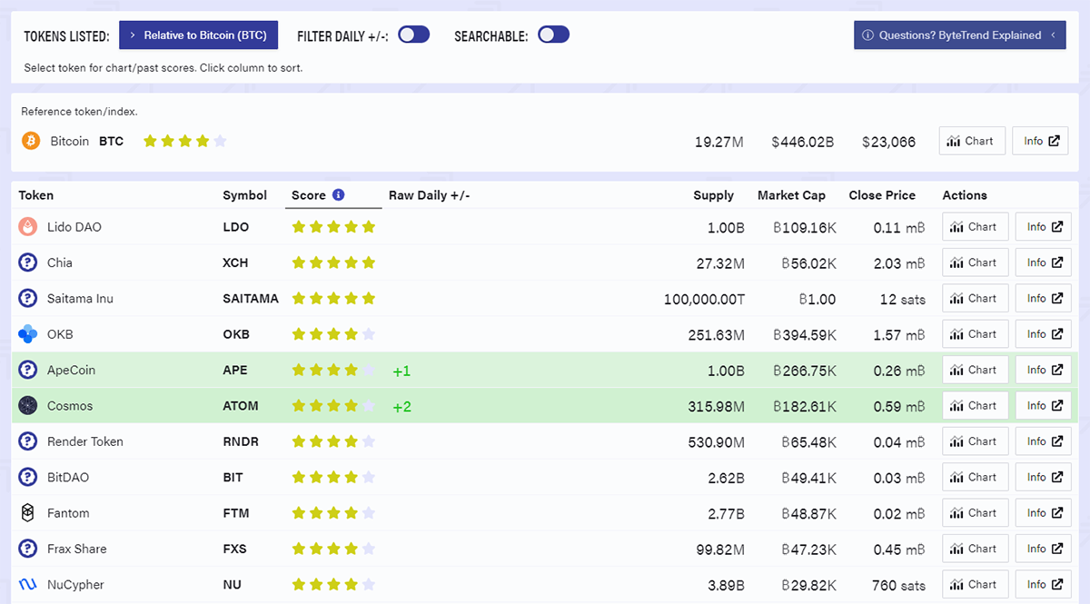Click the Render Token icon
1090x604 pixels.
(27, 441)
